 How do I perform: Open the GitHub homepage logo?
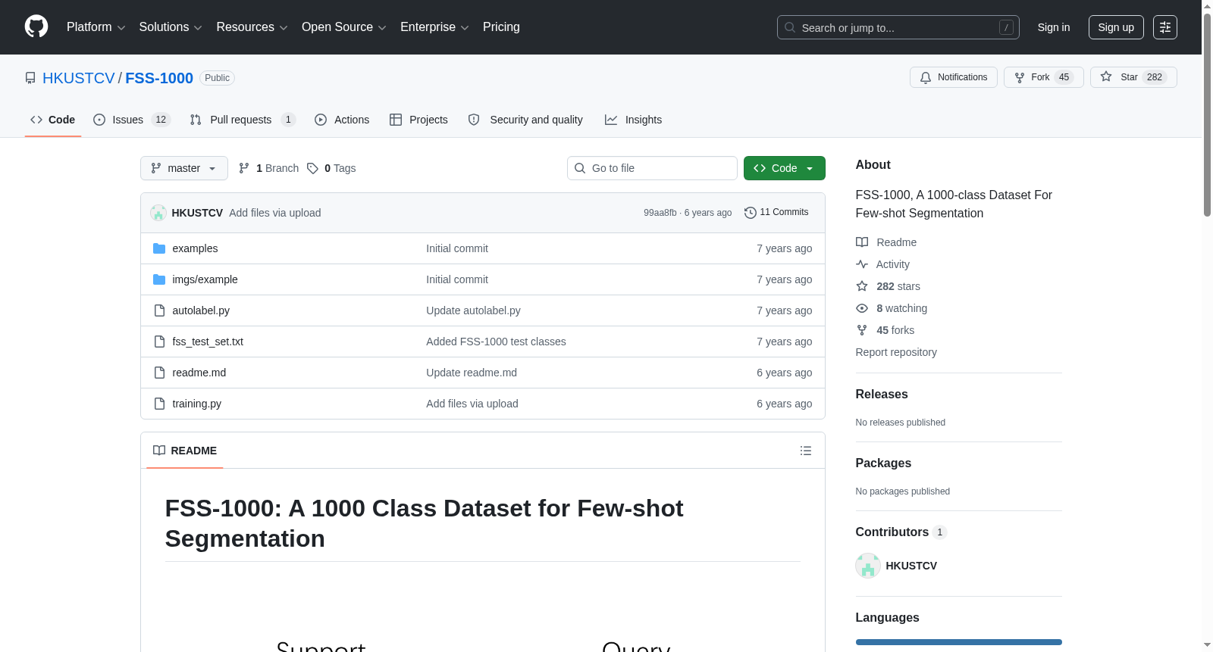point(36,27)
